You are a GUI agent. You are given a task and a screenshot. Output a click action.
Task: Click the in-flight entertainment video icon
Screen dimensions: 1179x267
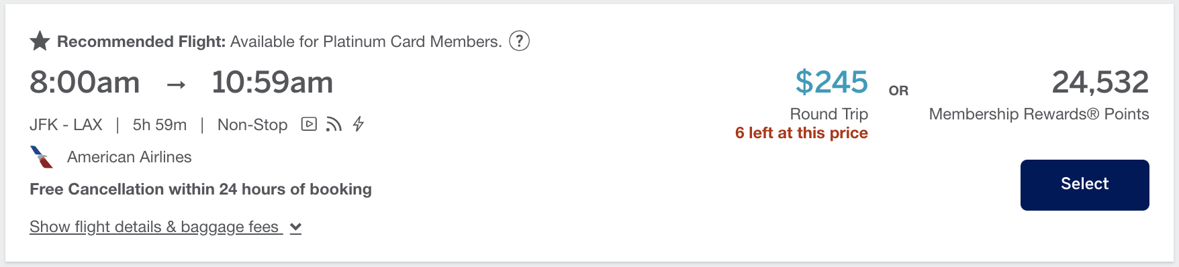pos(309,124)
